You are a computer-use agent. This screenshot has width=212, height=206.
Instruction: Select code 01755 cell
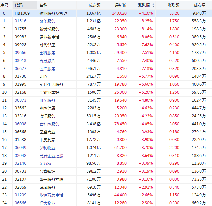(20, 29)
